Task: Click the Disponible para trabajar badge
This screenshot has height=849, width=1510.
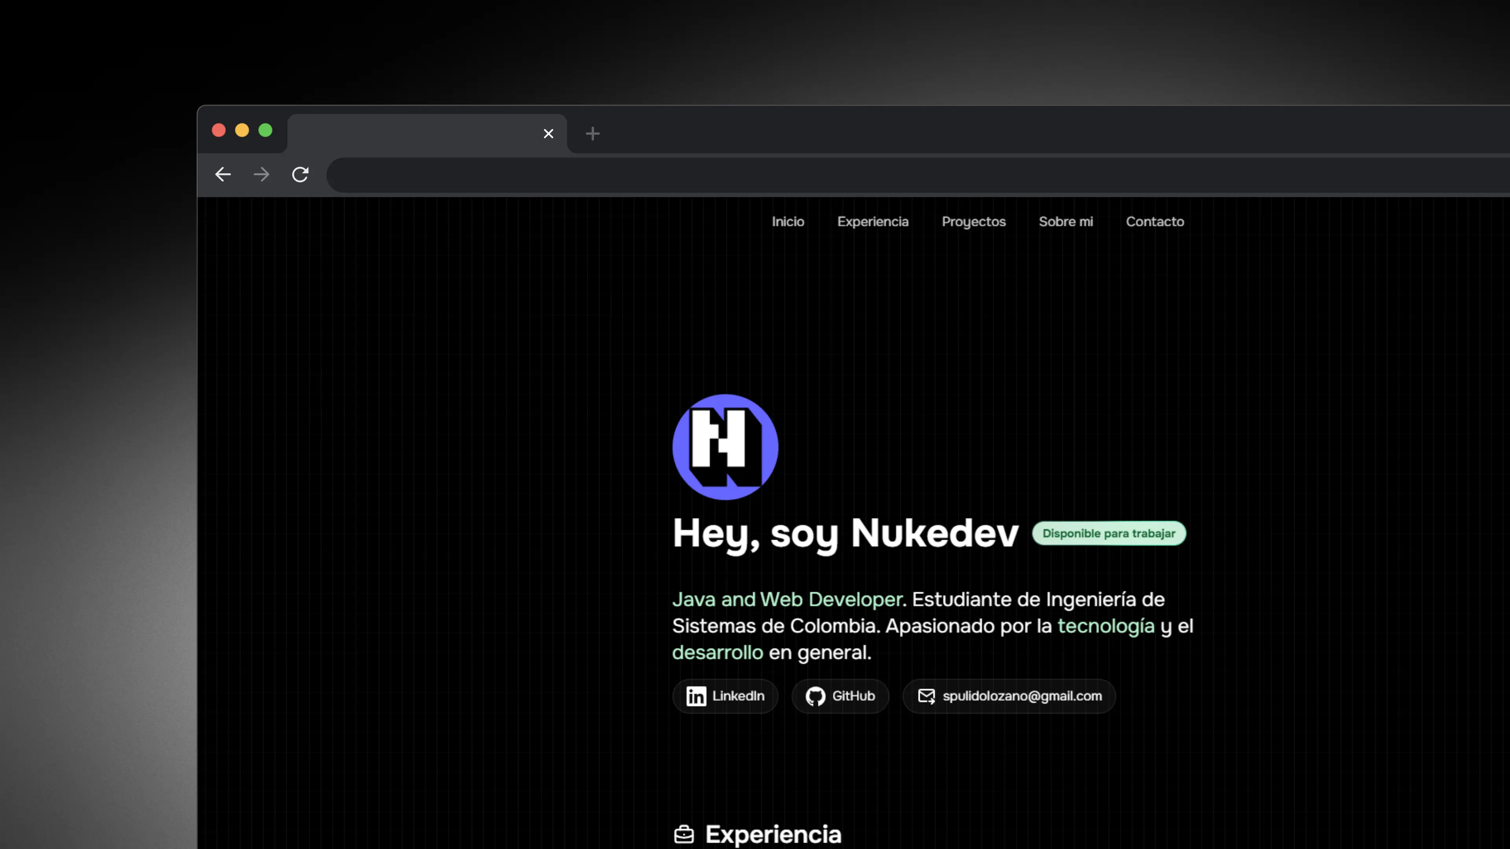Action: 1109,533
